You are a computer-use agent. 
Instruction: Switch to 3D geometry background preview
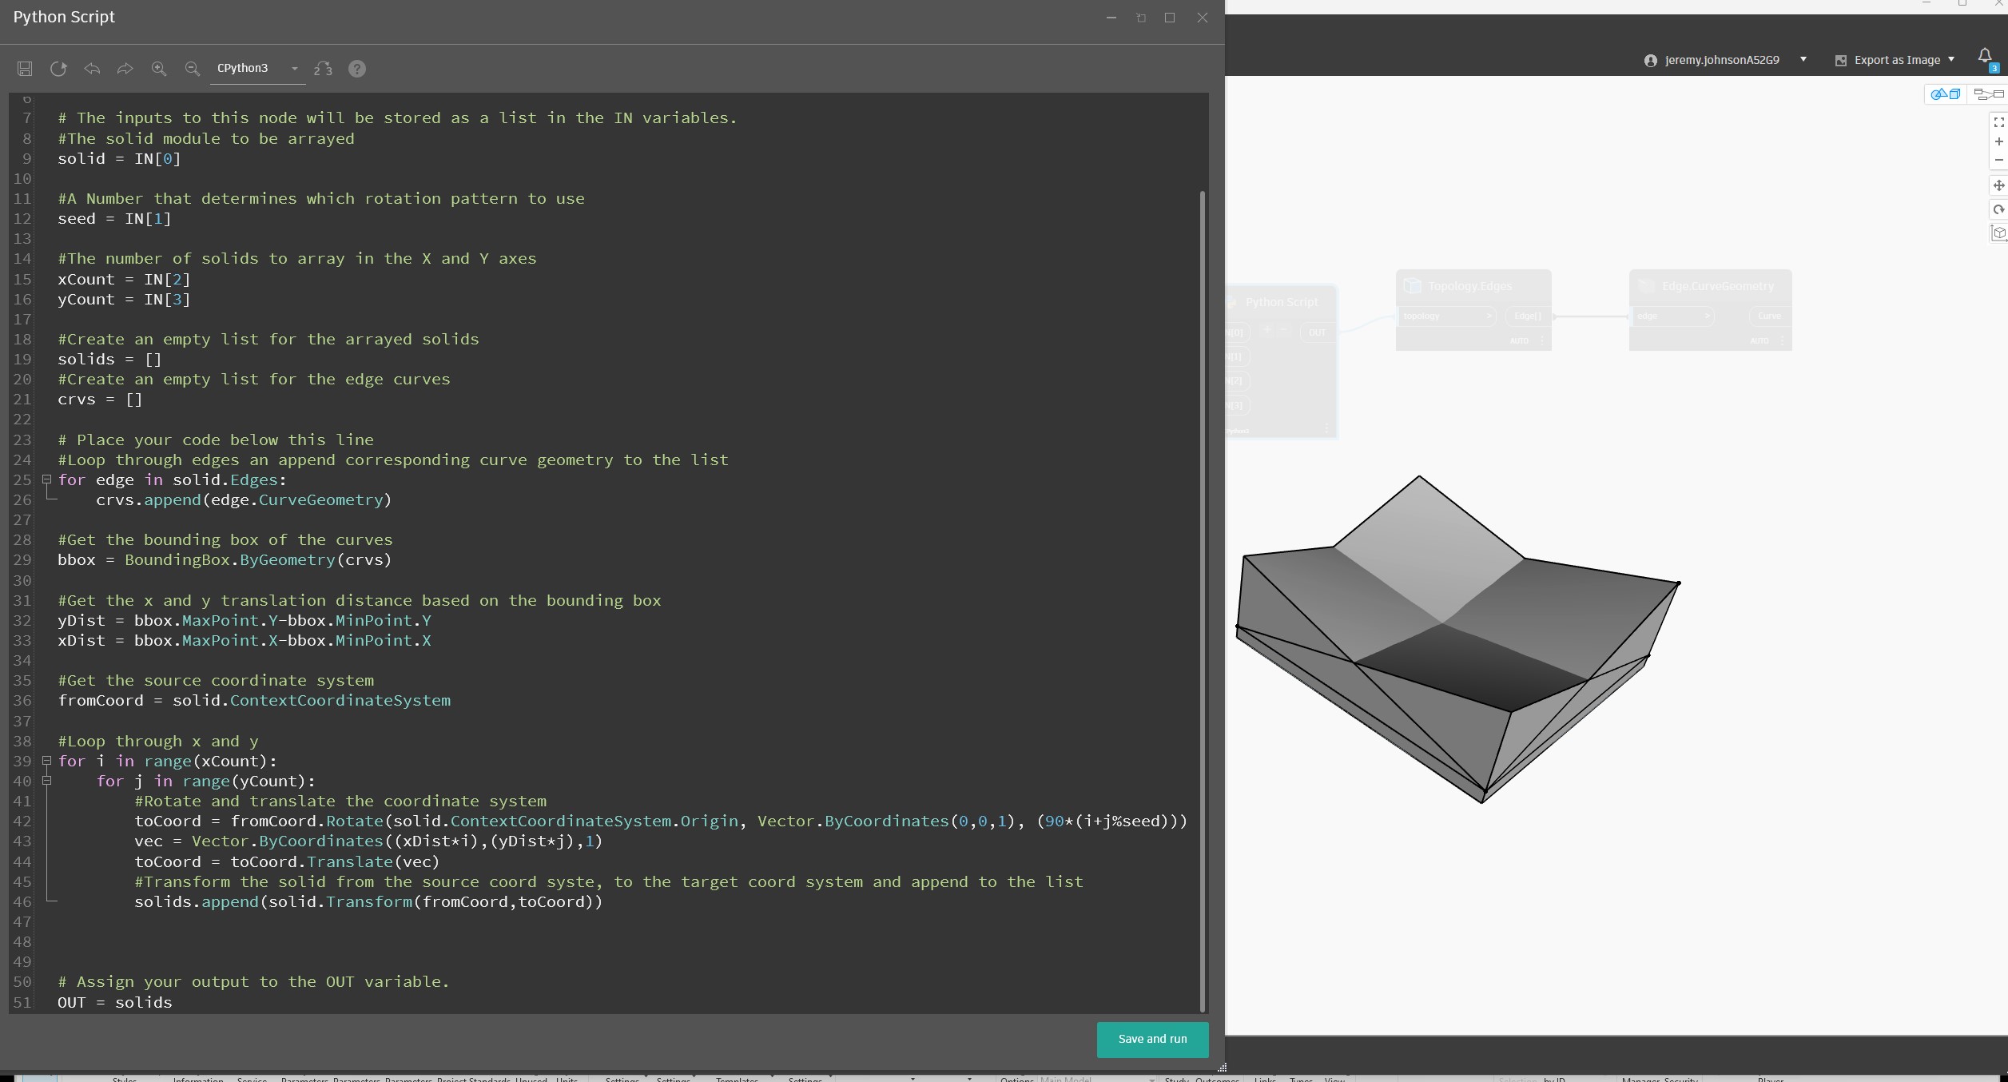1945,94
